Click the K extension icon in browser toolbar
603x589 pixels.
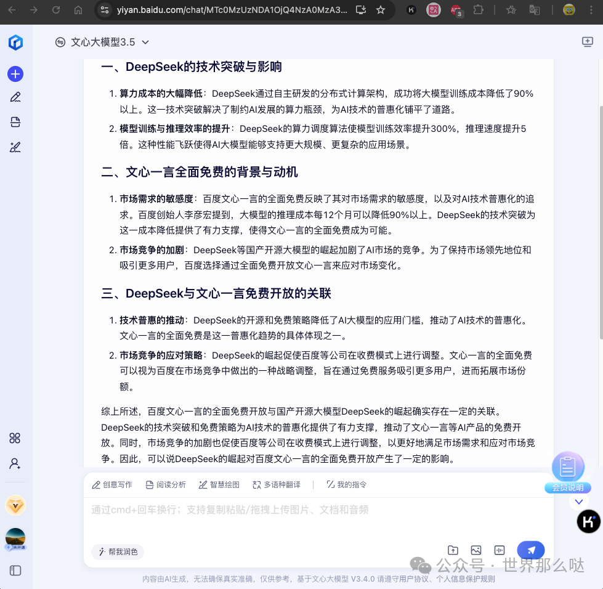click(x=411, y=10)
